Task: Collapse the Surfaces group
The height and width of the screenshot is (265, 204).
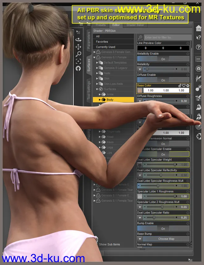Action: (x=97, y=89)
